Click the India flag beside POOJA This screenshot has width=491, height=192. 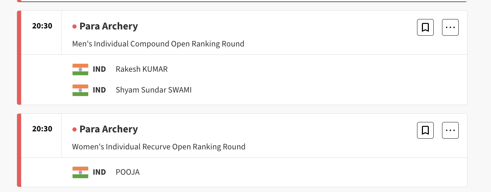(80, 172)
